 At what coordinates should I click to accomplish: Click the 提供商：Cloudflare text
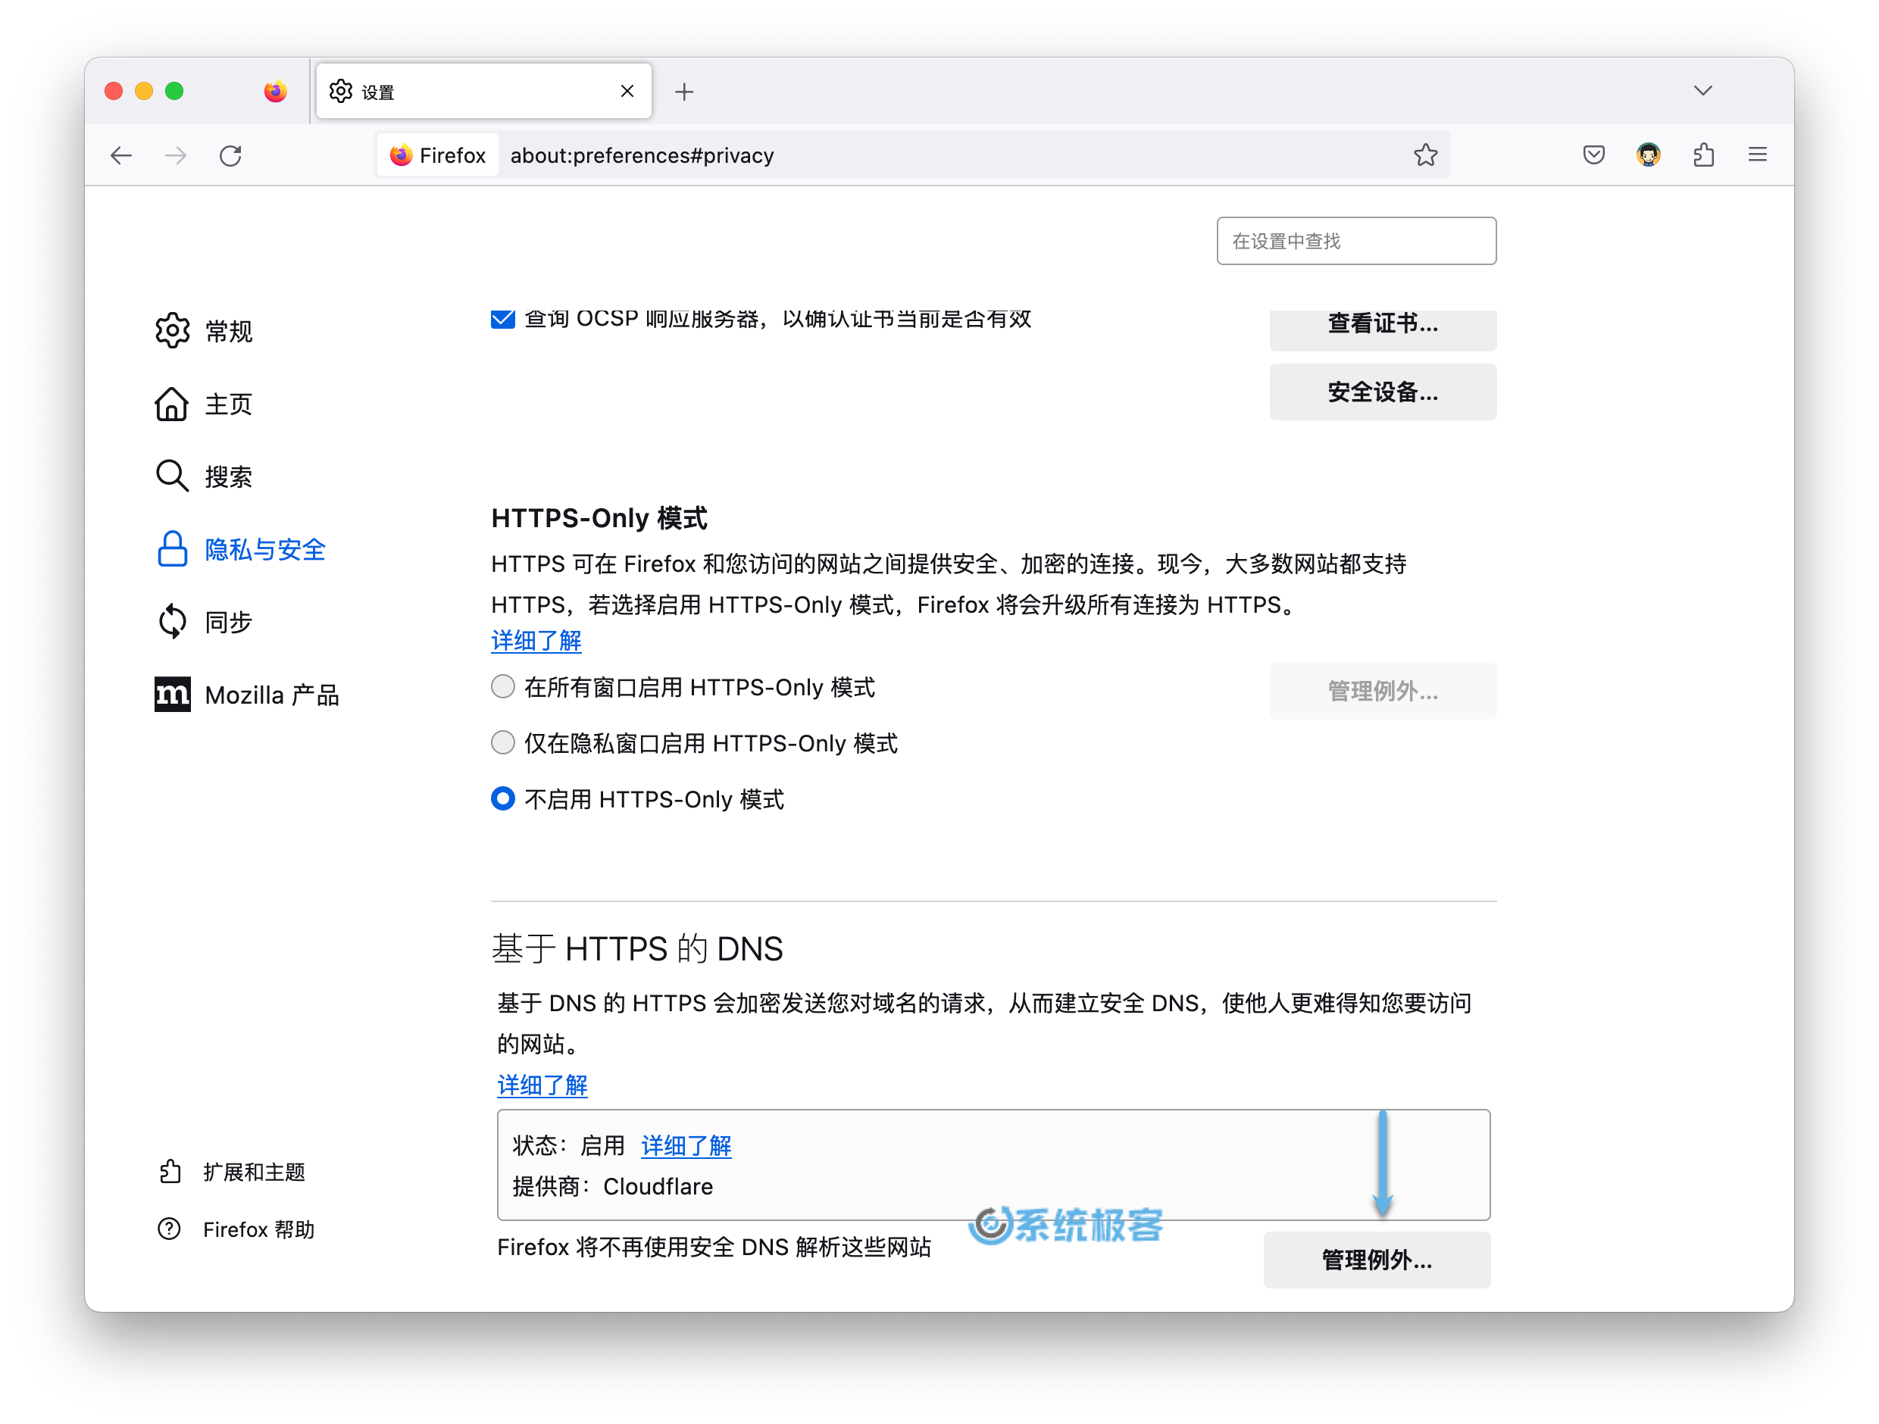pyautogui.click(x=612, y=1186)
